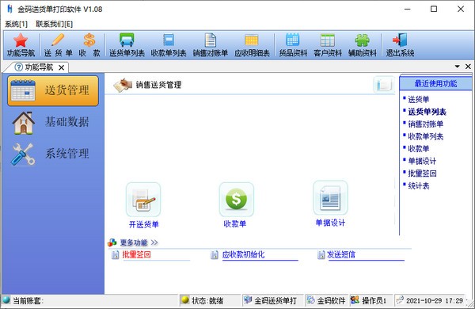Open 功能导航 star toolbar icon

pyautogui.click(x=21, y=45)
